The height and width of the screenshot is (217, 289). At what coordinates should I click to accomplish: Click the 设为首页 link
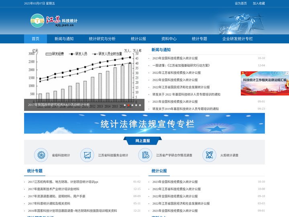[241, 3]
